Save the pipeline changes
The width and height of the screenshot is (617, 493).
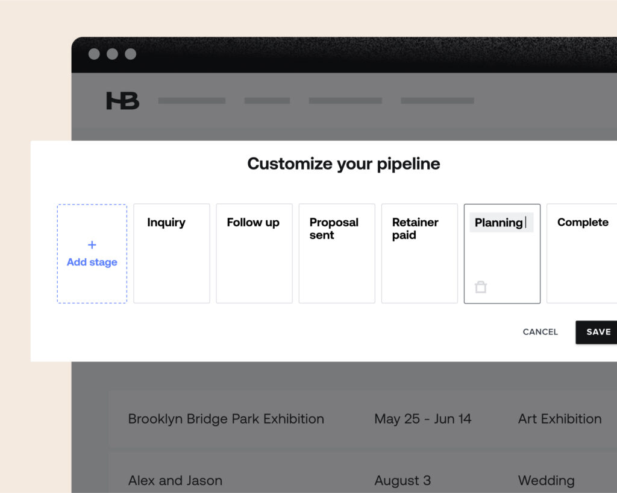pyautogui.click(x=597, y=332)
